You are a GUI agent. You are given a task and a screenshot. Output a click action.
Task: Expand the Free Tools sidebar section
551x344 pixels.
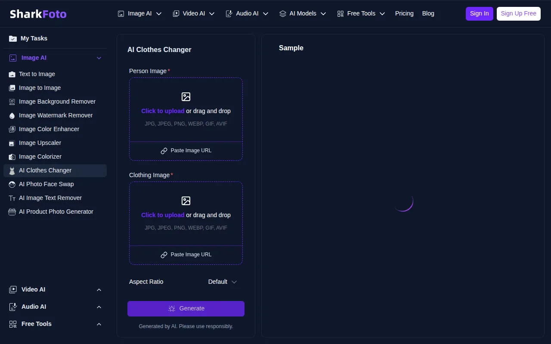tap(99, 324)
